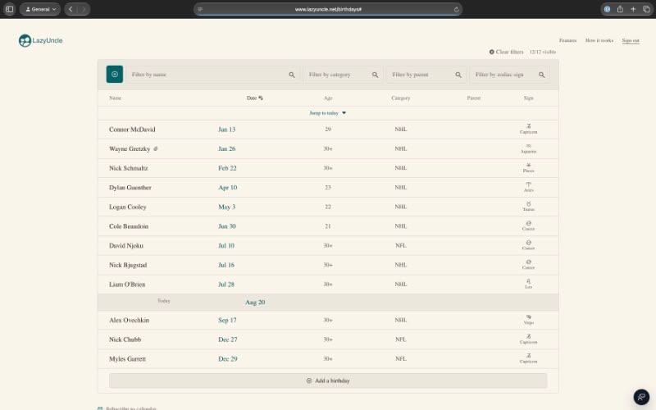Click the Pisces sign icon for Nick Schmaltz
The height and width of the screenshot is (410, 656).
click(528, 165)
